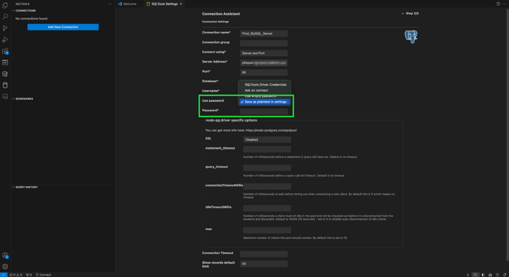Show errors and warnings count in status bar
509x277 pixels.
16,275
